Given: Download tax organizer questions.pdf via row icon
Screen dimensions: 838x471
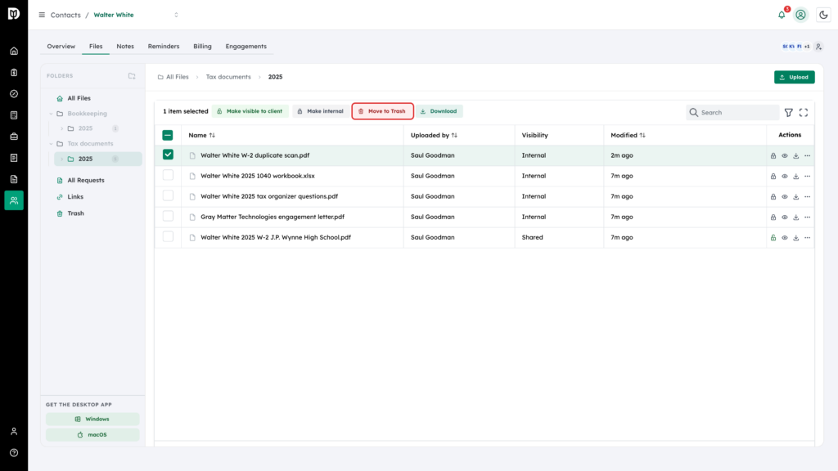Looking at the screenshot, I should [795, 196].
